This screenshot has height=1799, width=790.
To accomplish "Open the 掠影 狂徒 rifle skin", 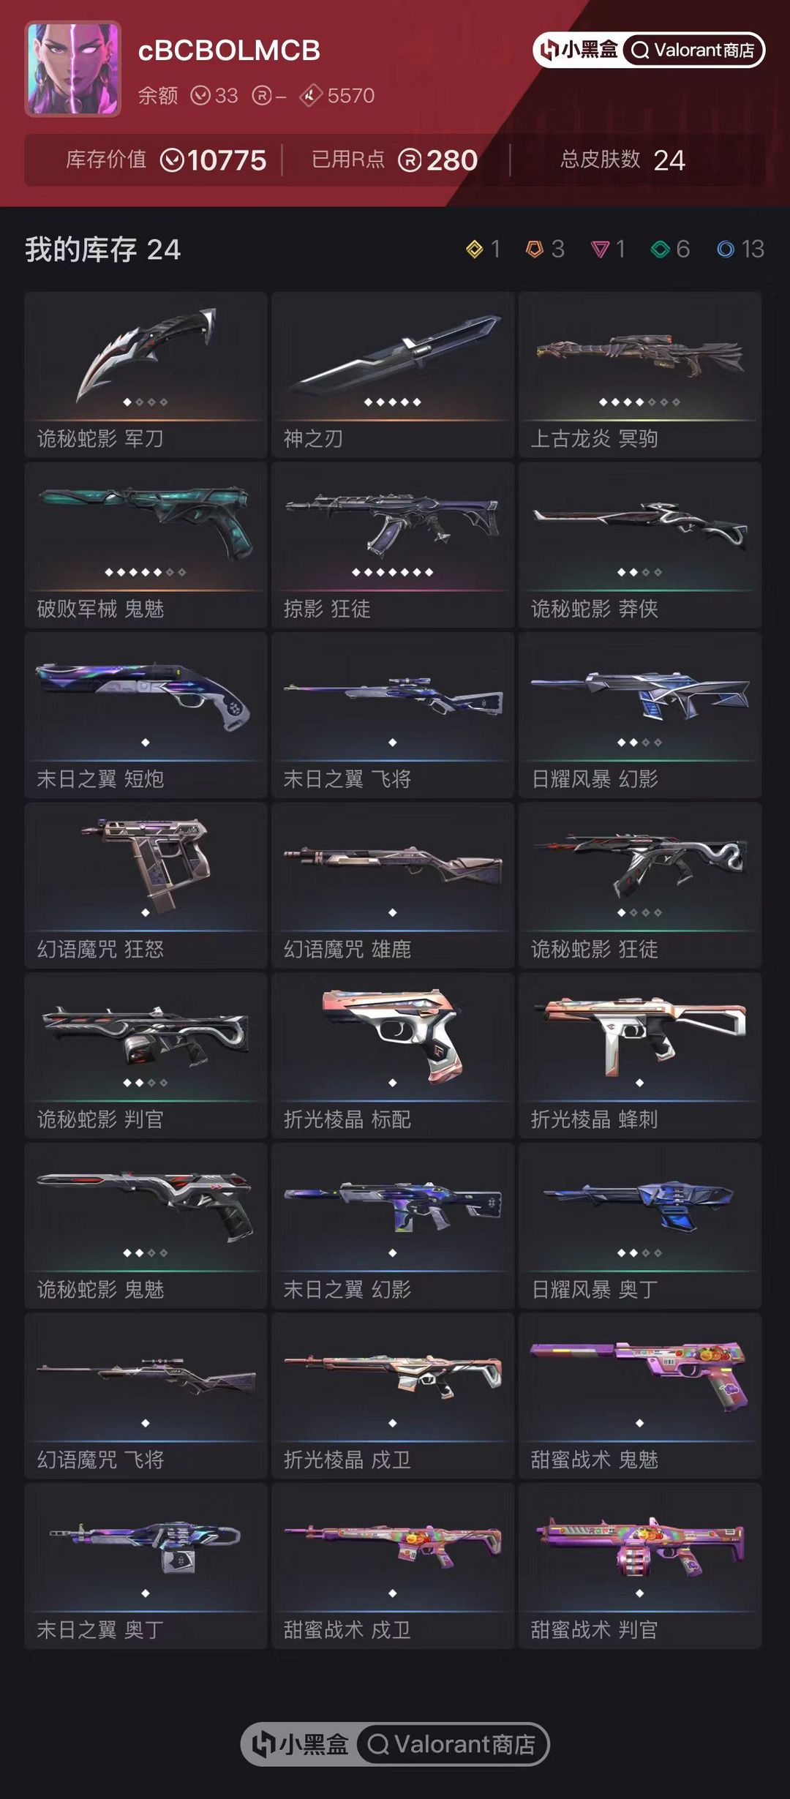I will (x=393, y=545).
